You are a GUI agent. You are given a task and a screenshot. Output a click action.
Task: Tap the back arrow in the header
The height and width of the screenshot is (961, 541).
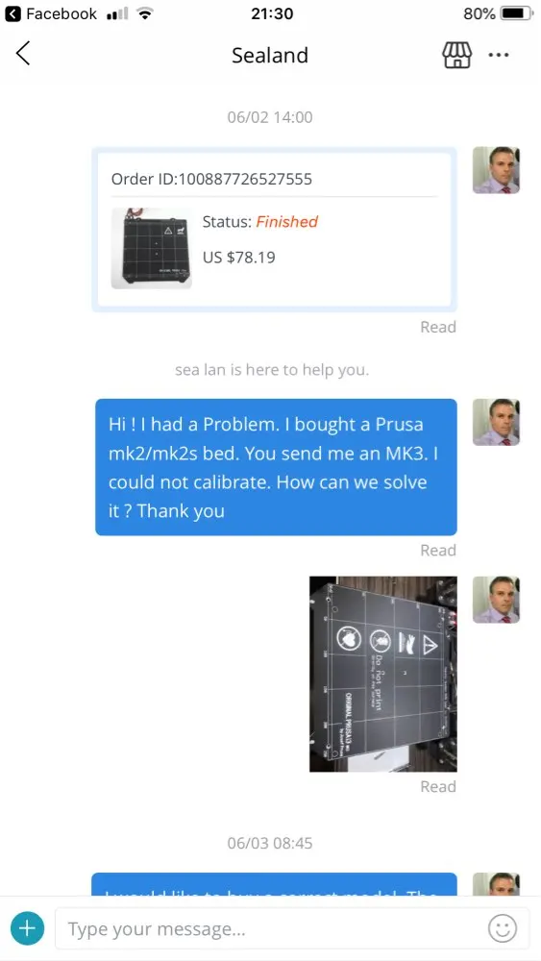(23, 54)
